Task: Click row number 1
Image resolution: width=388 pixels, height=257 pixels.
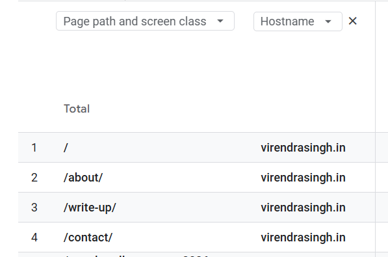Action: pos(34,148)
